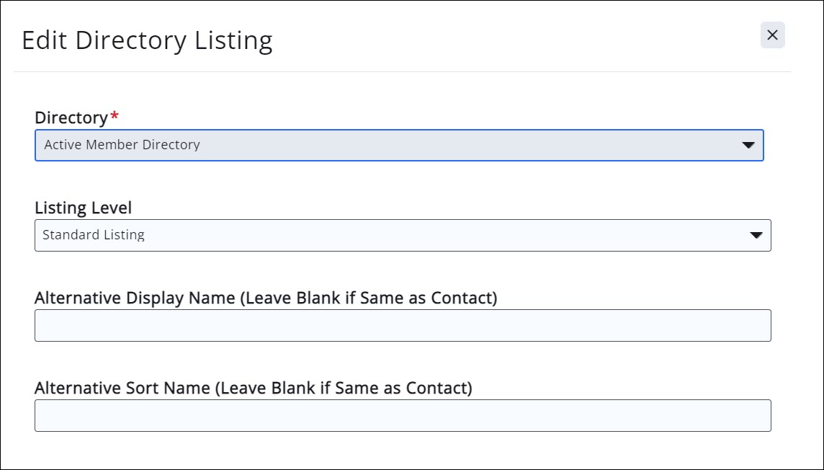Close the Edit Directory Listing dialog
Viewport: 824px width, 470px height.
click(x=772, y=35)
